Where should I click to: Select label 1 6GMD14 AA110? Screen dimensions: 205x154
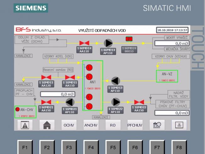pyautogui.click(x=84, y=50)
